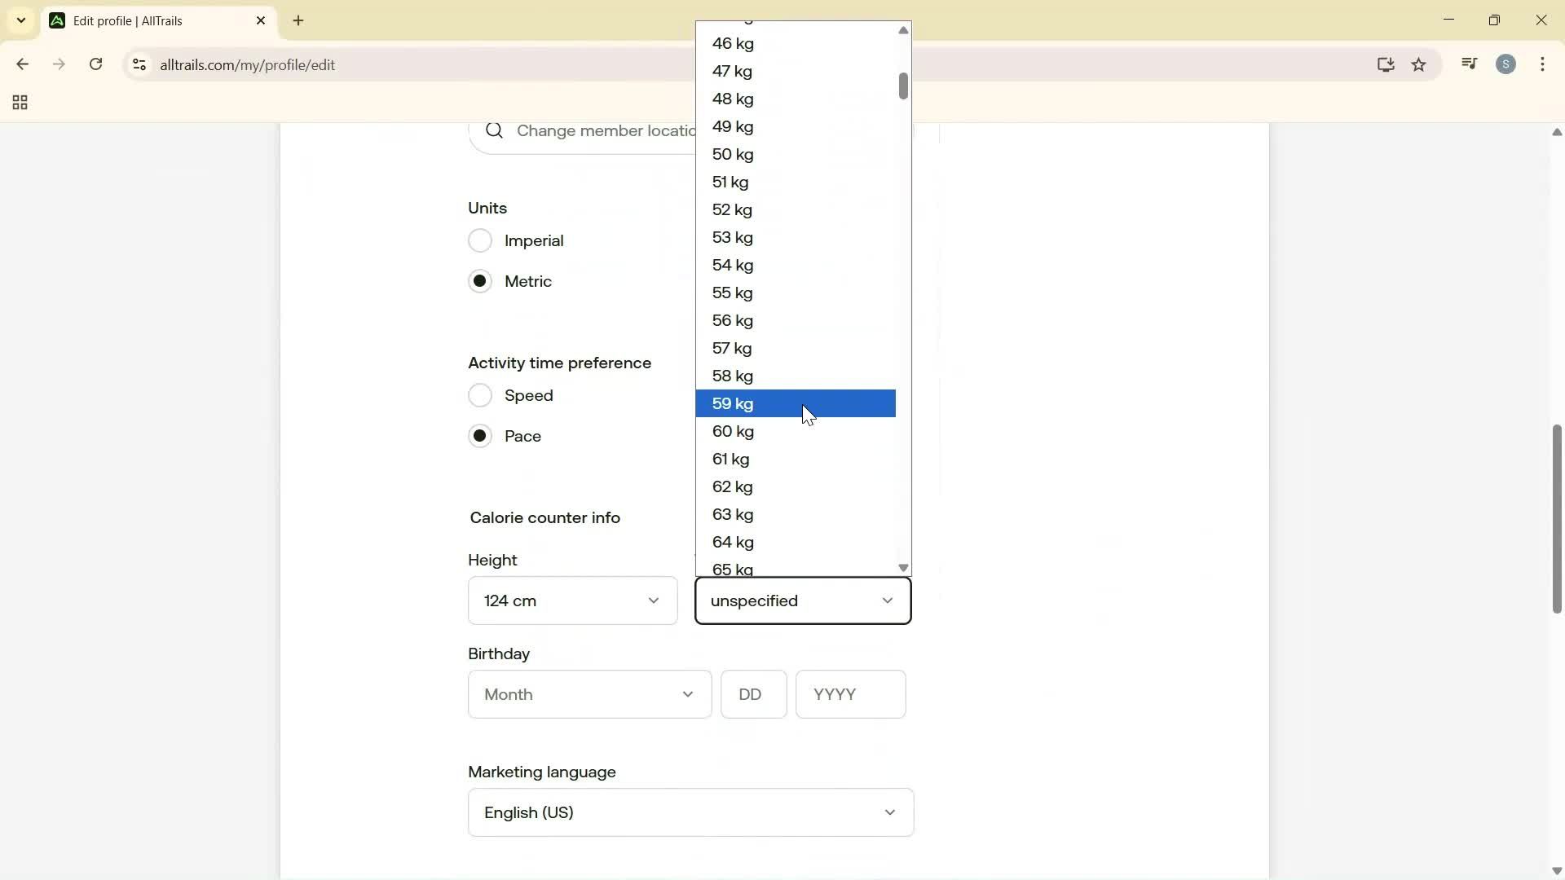This screenshot has width=1565, height=880.
Task: Open the browser three-dot menu
Action: click(1544, 64)
